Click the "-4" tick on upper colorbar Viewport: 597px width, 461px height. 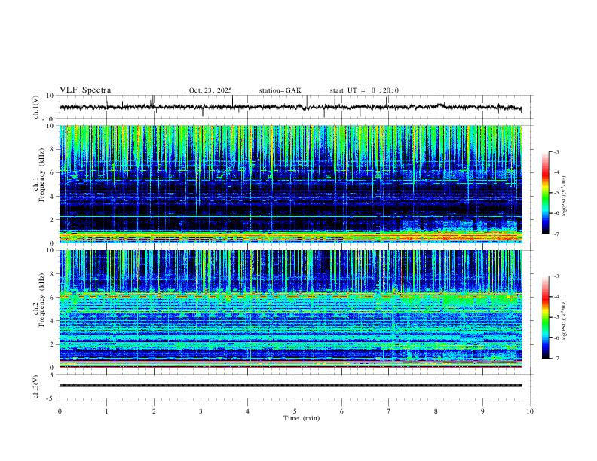point(556,172)
